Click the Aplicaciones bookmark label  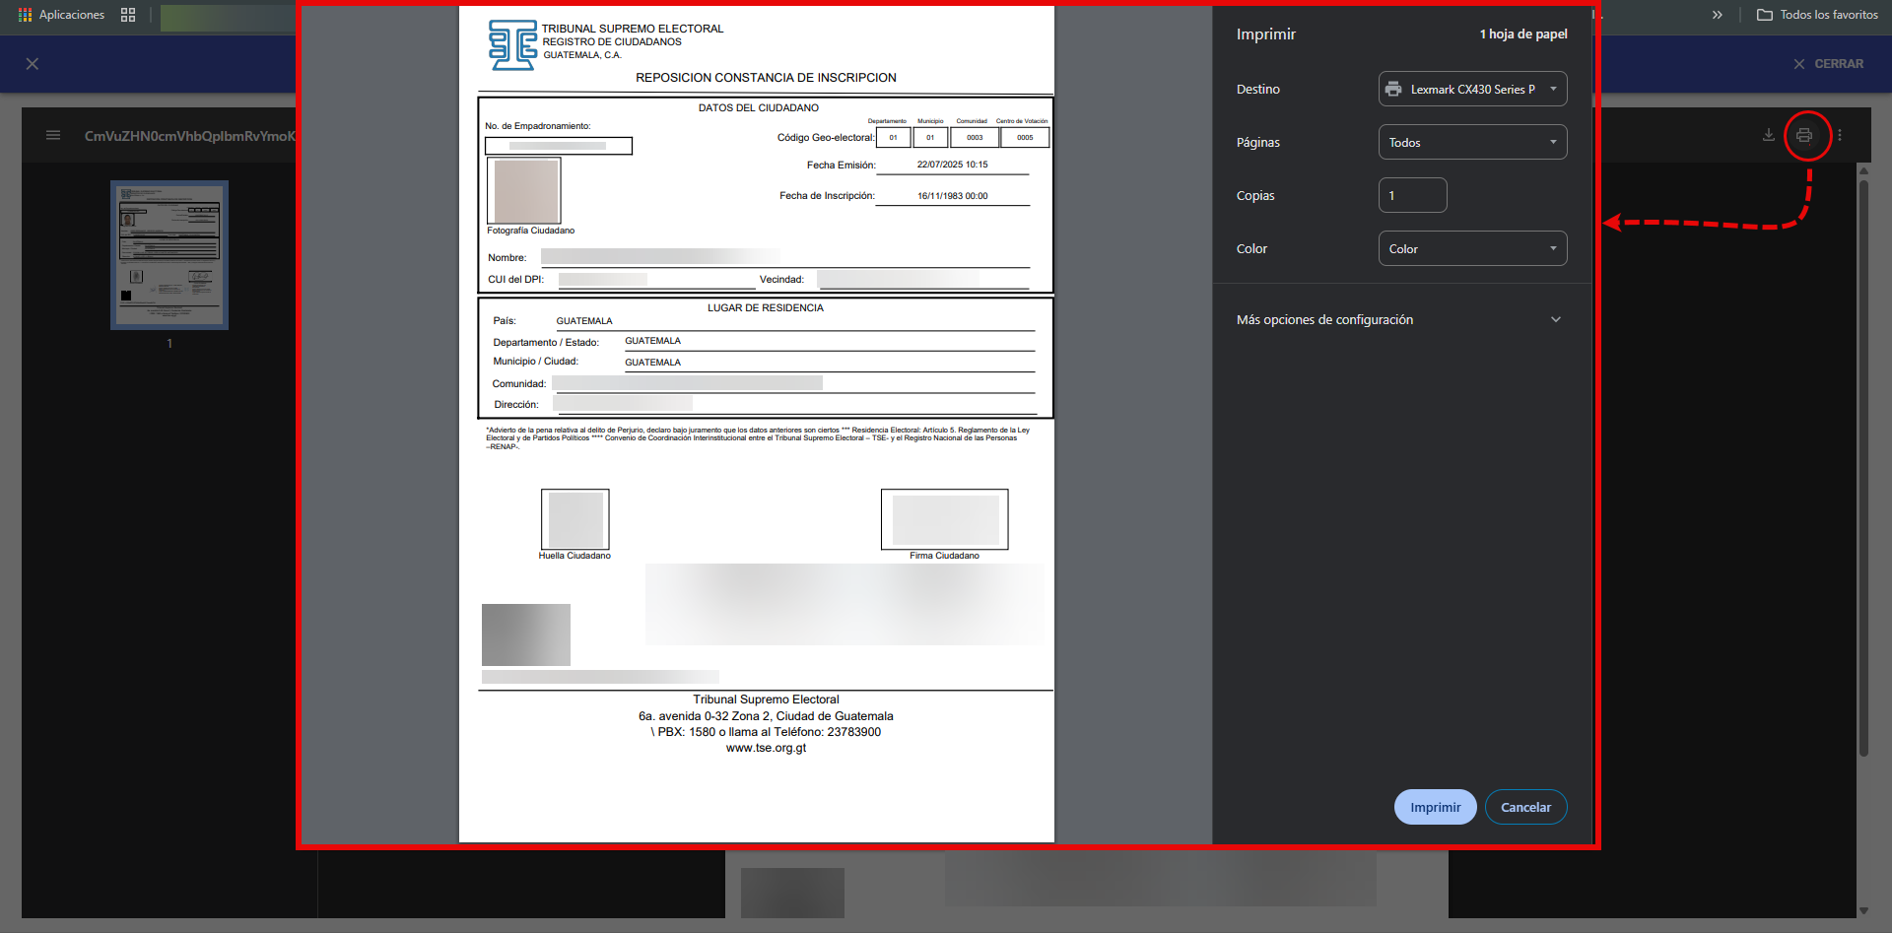coord(72,15)
